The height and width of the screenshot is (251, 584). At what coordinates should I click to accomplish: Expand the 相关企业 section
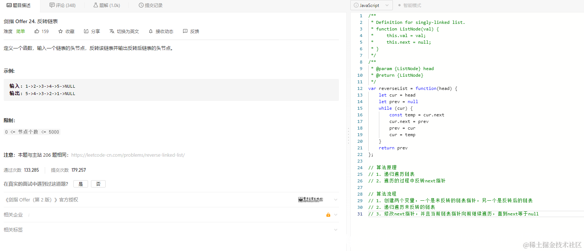click(x=335, y=215)
